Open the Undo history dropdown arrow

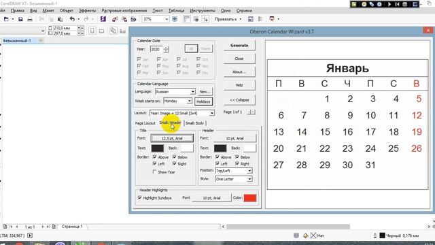[x=79, y=19]
